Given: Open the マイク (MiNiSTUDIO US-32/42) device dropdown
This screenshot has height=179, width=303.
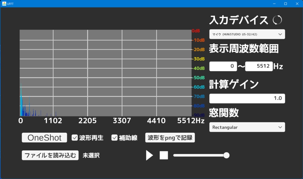Looking at the screenshot, I should point(247,34).
